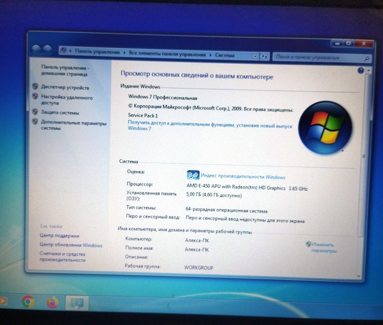
Task: Open Google Chrome from the taskbar
Action: click(x=28, y=301)
